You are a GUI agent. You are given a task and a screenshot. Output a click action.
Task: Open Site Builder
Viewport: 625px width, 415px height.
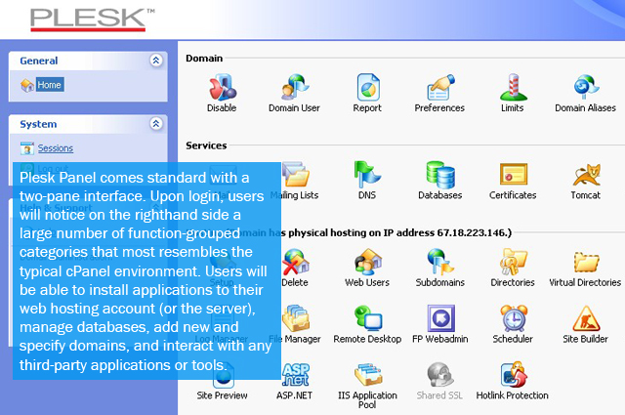click(x=585, y=320)
